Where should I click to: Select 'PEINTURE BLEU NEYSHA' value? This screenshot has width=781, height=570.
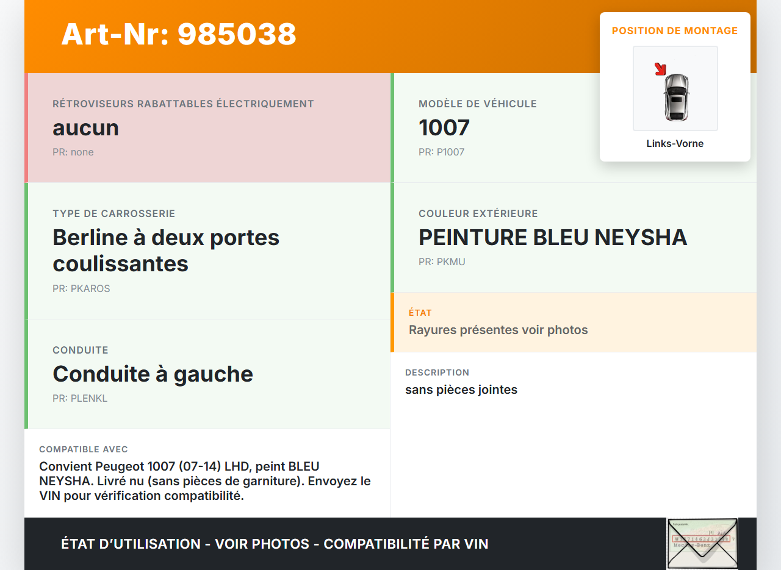pos(553,238)
